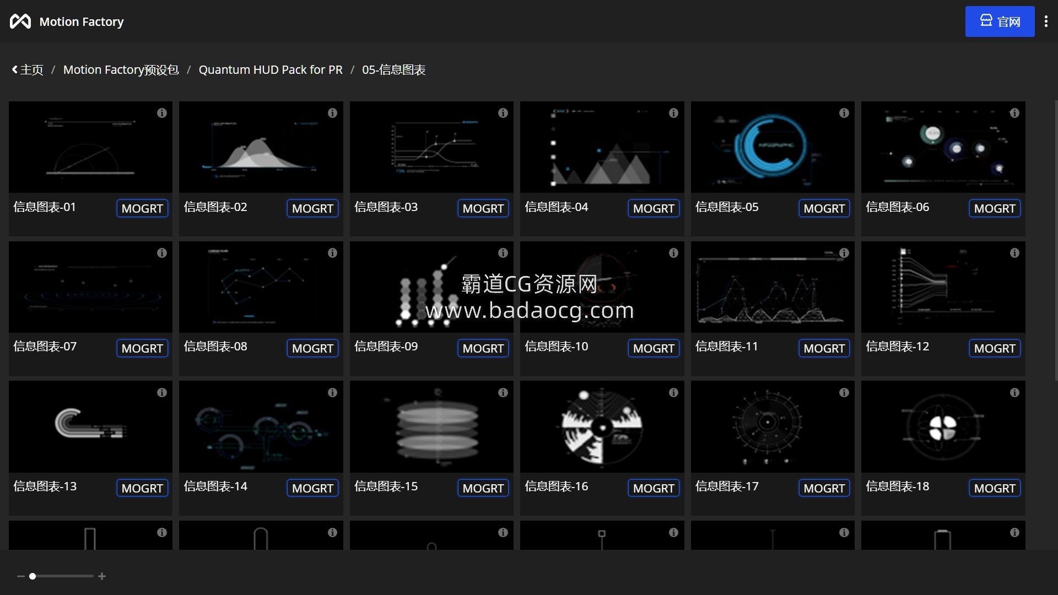Show info for 信息图表-04
Viewport: 1058px width, 595px height.
coord(673,113)
